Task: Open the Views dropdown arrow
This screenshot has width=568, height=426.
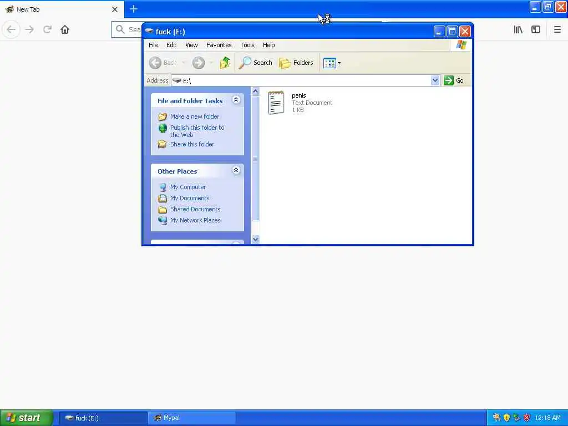Action: [x=339, y=63]
